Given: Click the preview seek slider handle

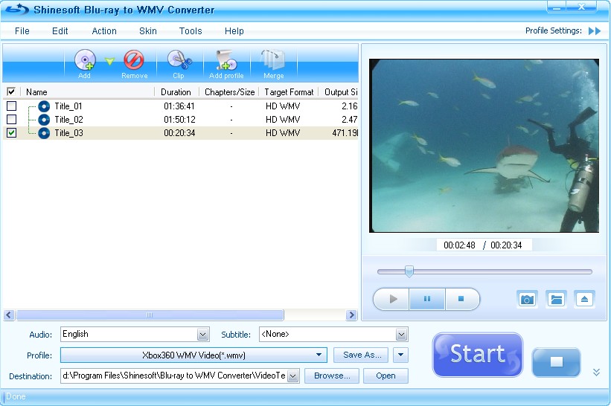Looking at the screenshot, I should coord(409,271).
